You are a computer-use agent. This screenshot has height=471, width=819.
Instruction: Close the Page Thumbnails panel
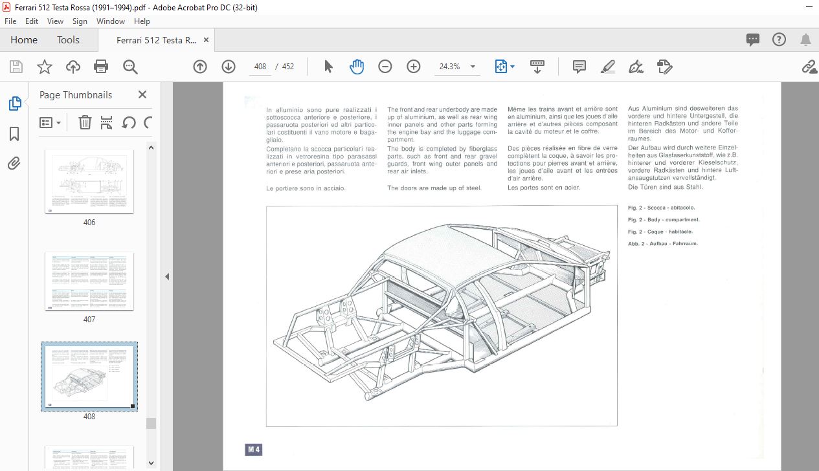142,94
